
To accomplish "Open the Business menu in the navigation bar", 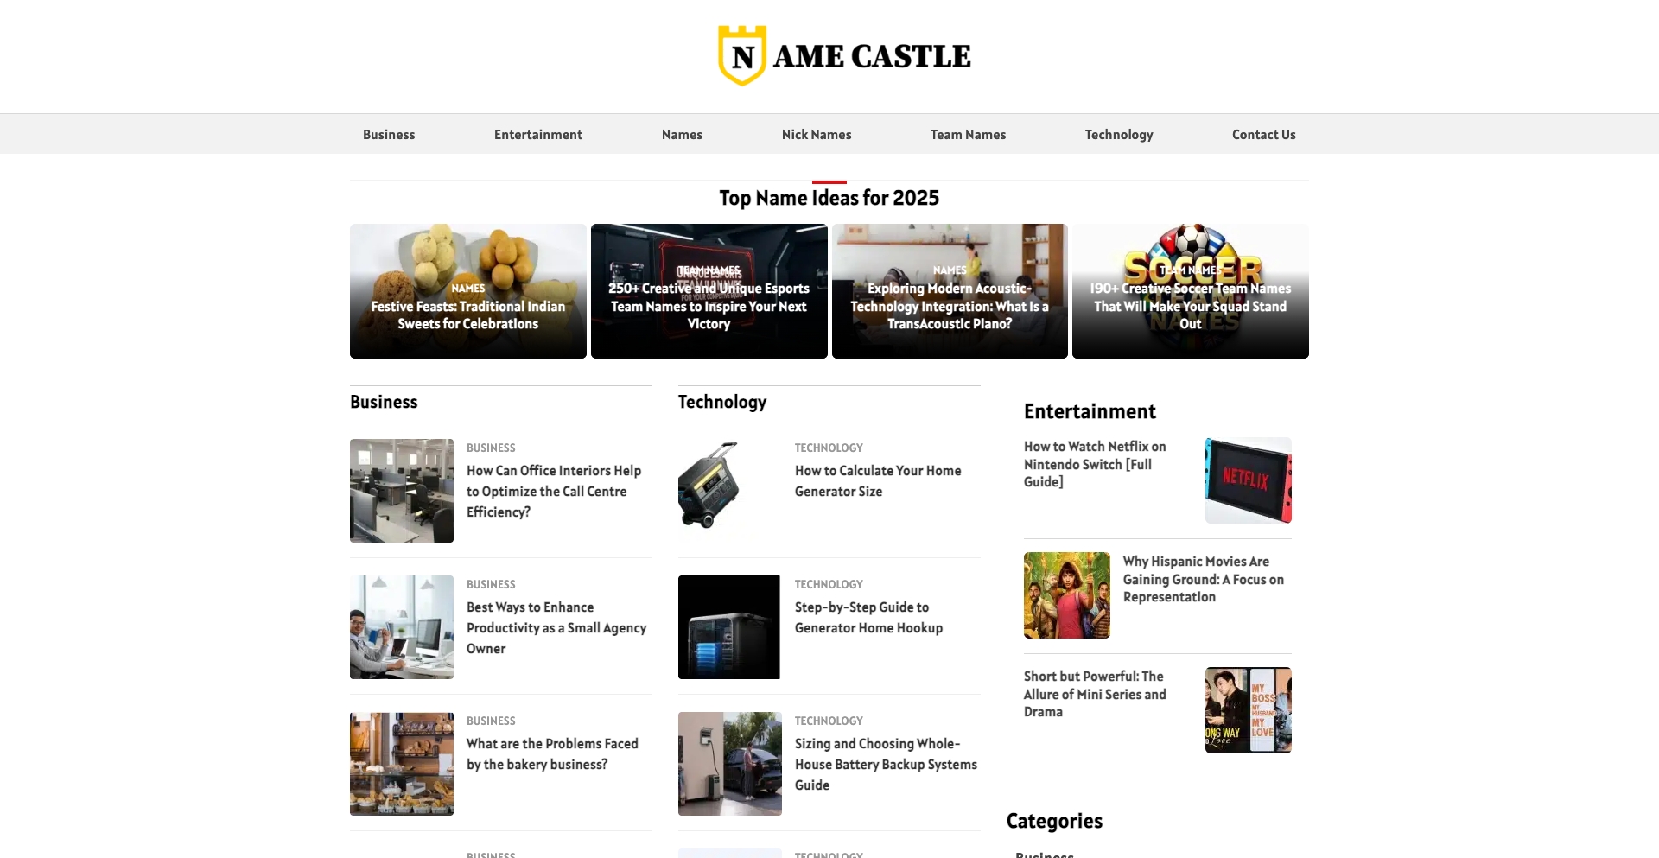I will (x=389, y=134).
